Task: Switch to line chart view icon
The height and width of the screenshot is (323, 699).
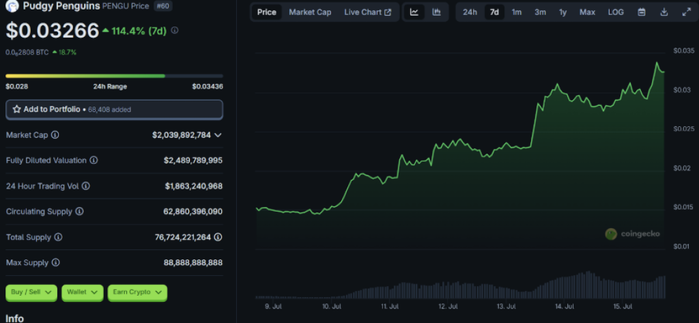Action: pyautogui.click(x=414, y=12)
